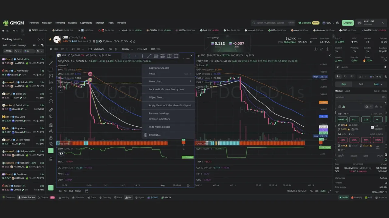Click the trash remove-objects icon
The width and height of the screenshot is (389, 218).
[51, 159]
